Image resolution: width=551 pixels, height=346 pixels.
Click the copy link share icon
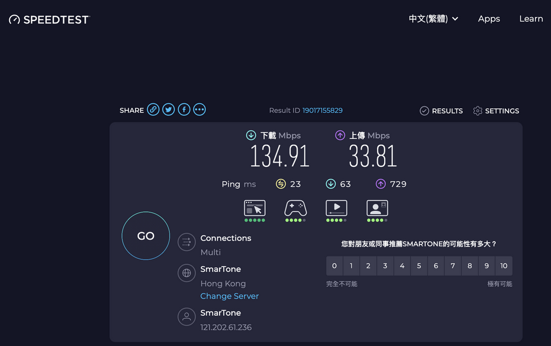pos(153,109)
